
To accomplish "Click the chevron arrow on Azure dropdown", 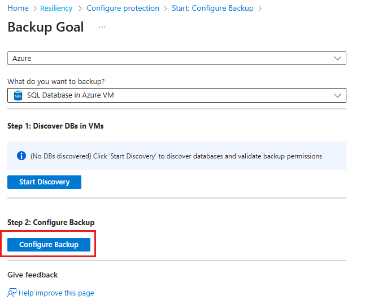I will [338, 58].
